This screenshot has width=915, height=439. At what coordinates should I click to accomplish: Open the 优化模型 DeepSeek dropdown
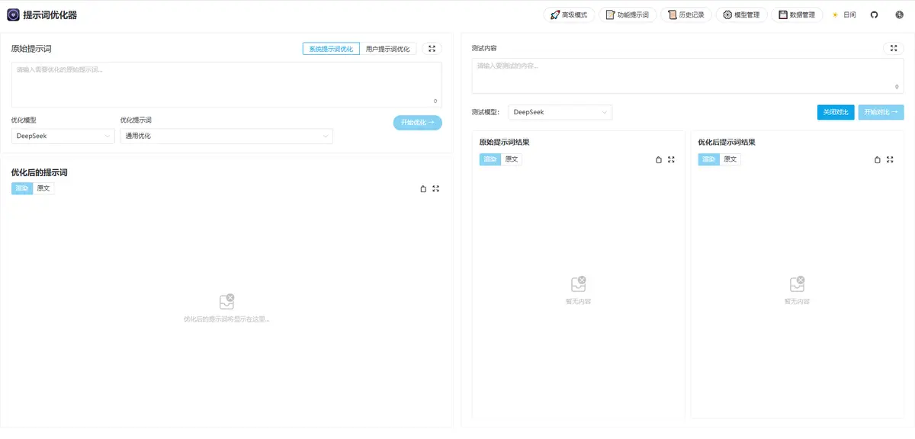click(63, 136)
